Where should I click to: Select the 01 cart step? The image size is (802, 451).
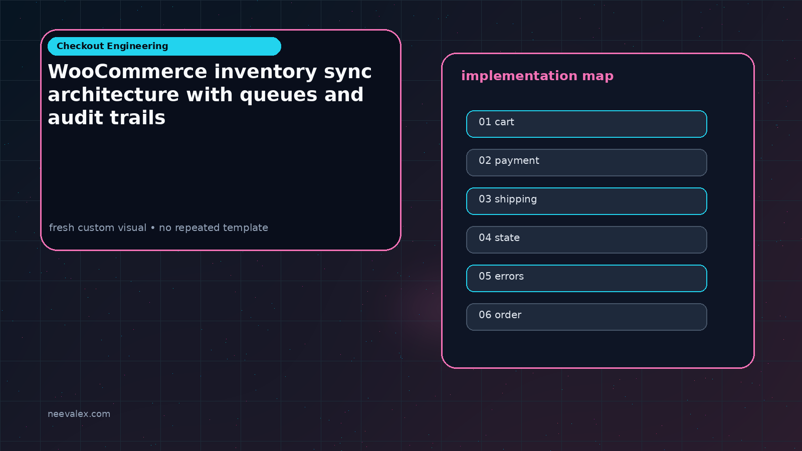(x=586, y=124)
